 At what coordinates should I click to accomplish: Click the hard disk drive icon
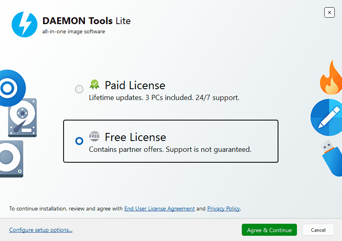pos(22,118)
